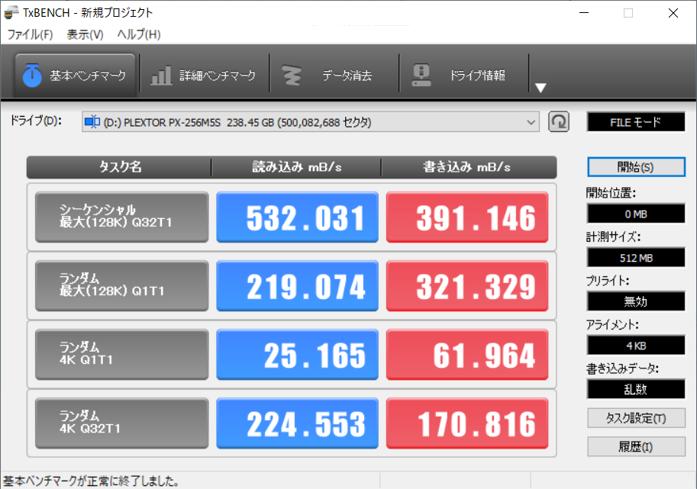Toggle the ランダム 4K Q1T1 task button

[x=122, y=354]
